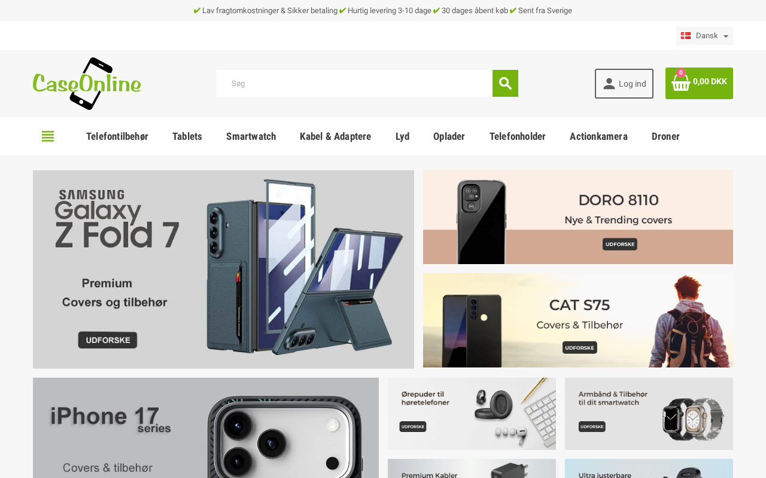The height and width of the screenshot is (478, 766).
Task: Select Smartwatch in the navigation bar
Action: 251,136
